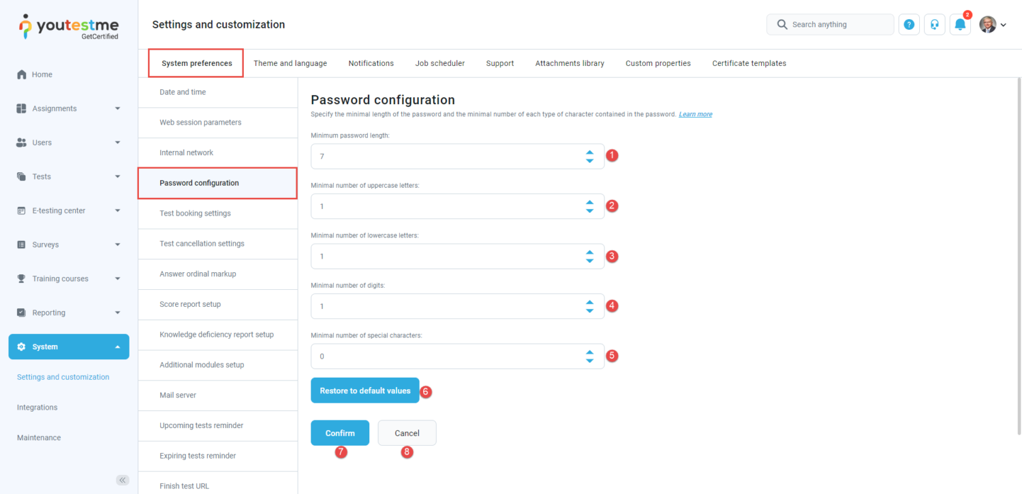Confirm the password configuration changes
The height and width of the screenshot is (494, 1022).
340,433
